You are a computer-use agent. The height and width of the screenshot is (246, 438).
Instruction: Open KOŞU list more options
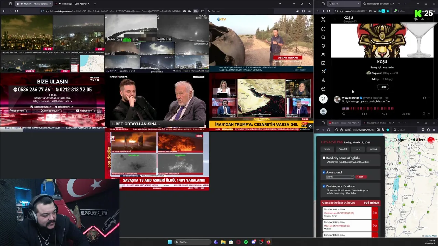click(x=428, y=19)
